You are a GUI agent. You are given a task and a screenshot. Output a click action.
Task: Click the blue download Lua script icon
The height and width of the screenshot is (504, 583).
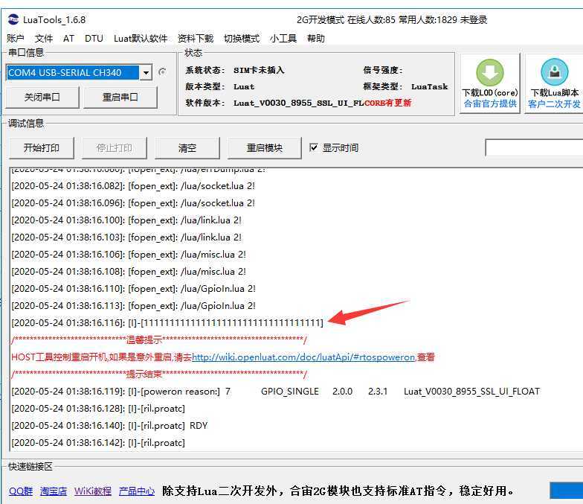click(555, 71)
